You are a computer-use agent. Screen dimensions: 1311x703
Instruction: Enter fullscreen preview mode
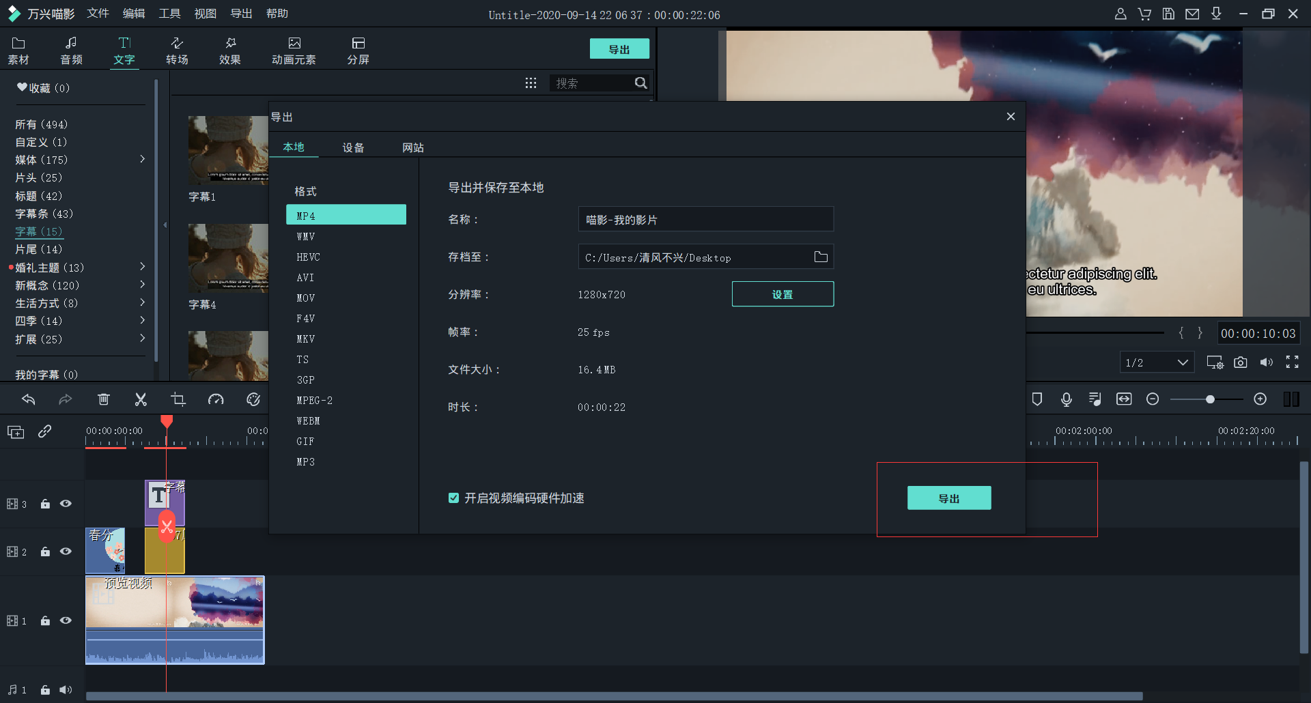1293,362
